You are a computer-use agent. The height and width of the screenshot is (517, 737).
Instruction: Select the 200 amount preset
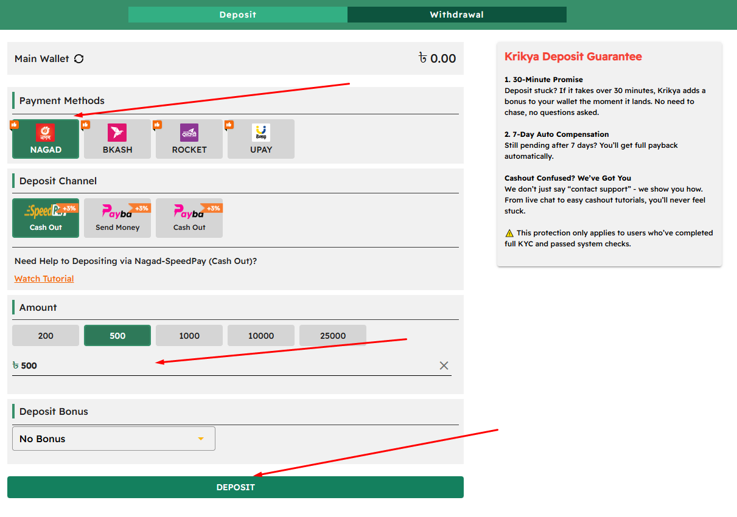pyautogui.click(x=46, y=336)
